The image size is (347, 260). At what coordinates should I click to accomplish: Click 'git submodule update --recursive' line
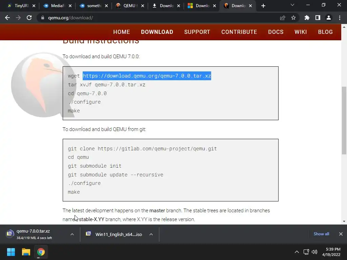click(116, 175)
